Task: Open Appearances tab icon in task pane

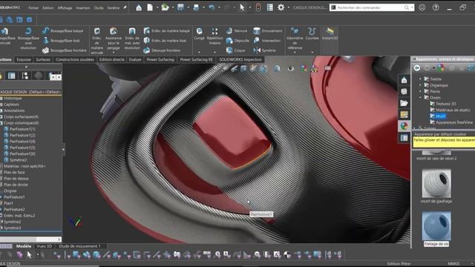Action: [x=404, y=126]
